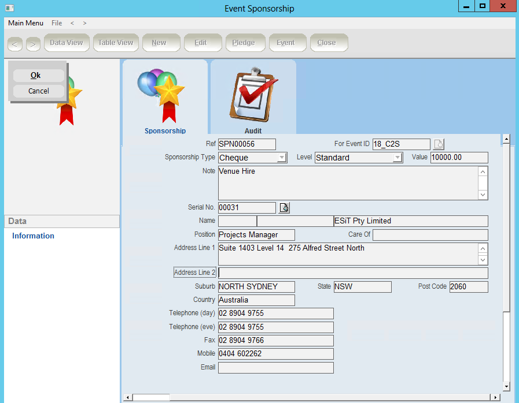Open the Main Menu menu
This screenshot has height=403, width=519.
[x=25, y=23]
